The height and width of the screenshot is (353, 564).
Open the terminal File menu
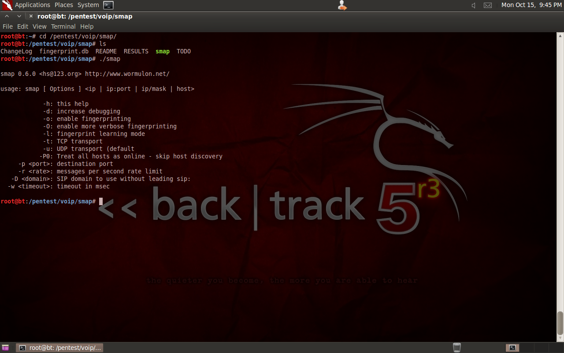[x=7, y=26]
